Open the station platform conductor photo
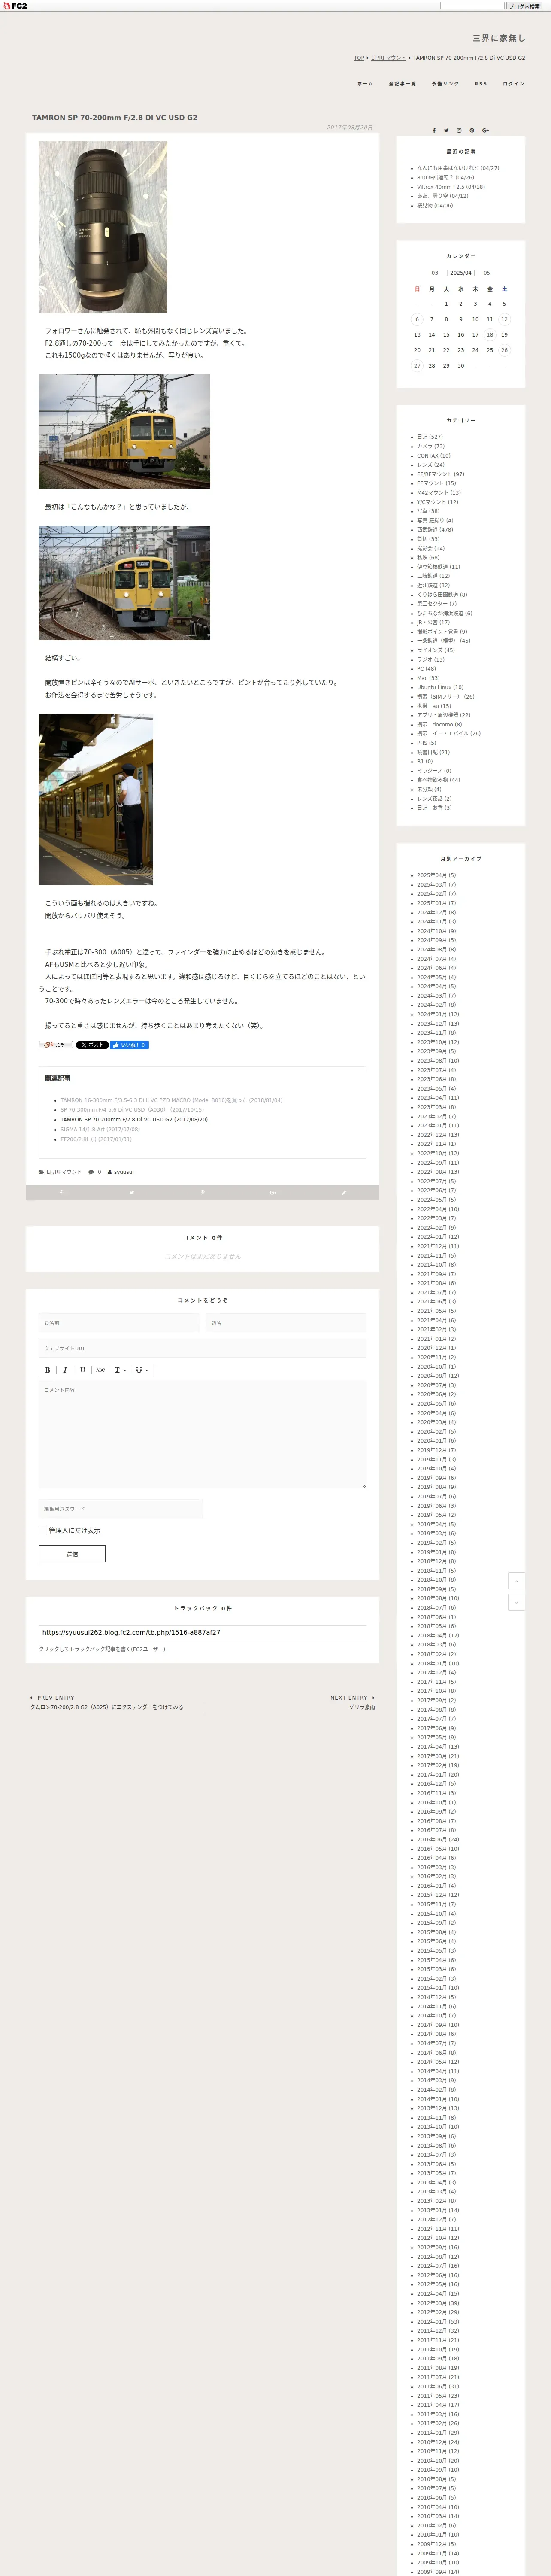551x2576 pixels. pyautogui.click(x=96, y=799)
